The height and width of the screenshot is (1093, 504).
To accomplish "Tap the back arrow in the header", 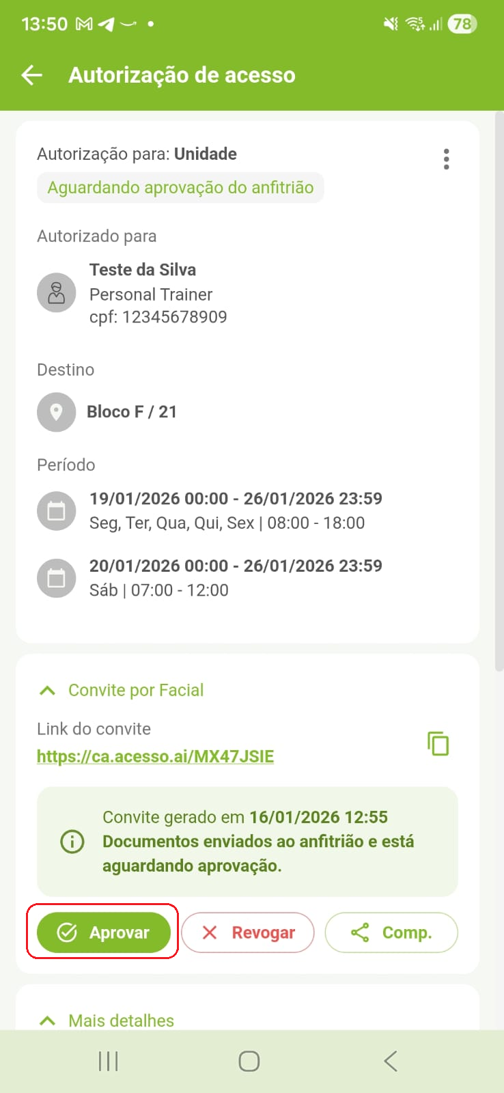I will [x=32, y=75].
